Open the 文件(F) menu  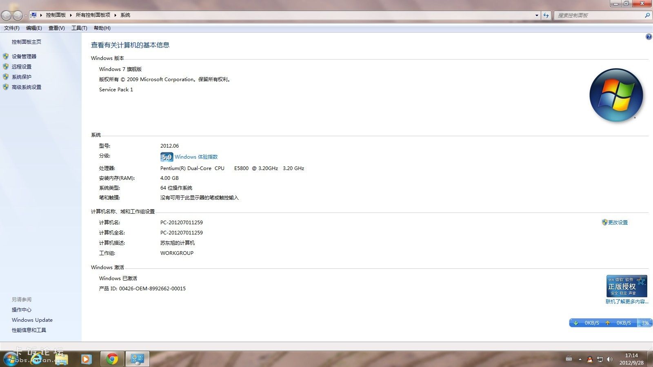coord(12,28)
